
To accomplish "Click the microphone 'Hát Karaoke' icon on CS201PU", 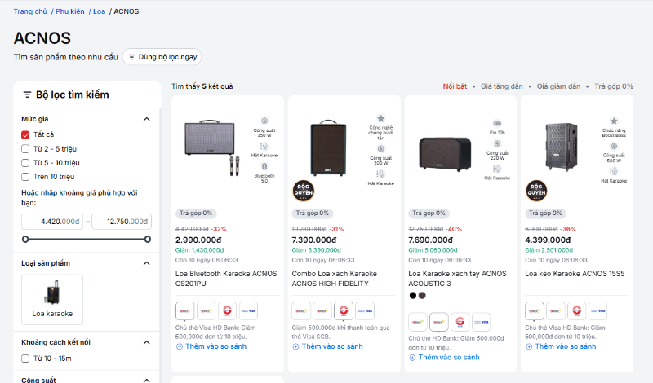I will click(x=265, y=146).
